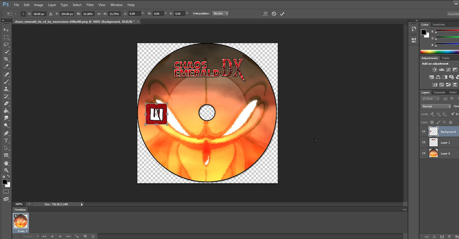Delete the selected timeline frame

pyautogui.click(x=93, y=236)
